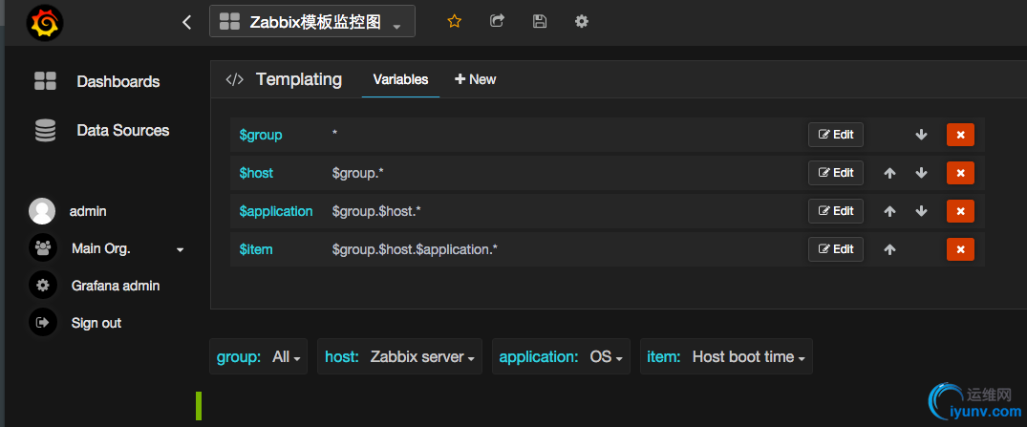1027x427 pixels.
Task: Star the dashboard as favorite
Action: (455, 21)
